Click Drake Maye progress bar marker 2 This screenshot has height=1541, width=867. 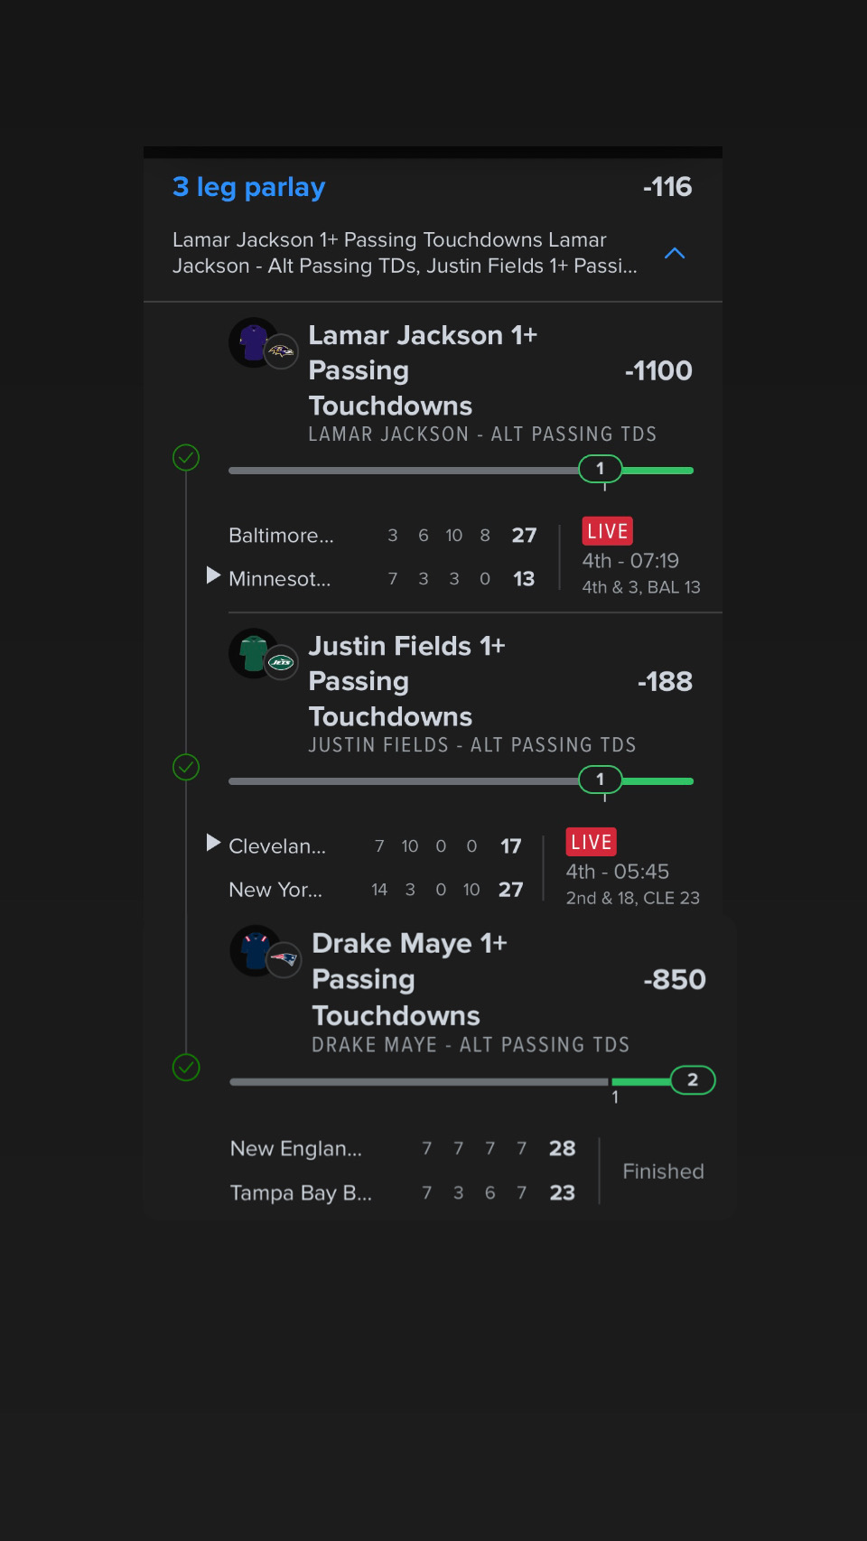pos(693,1080)
